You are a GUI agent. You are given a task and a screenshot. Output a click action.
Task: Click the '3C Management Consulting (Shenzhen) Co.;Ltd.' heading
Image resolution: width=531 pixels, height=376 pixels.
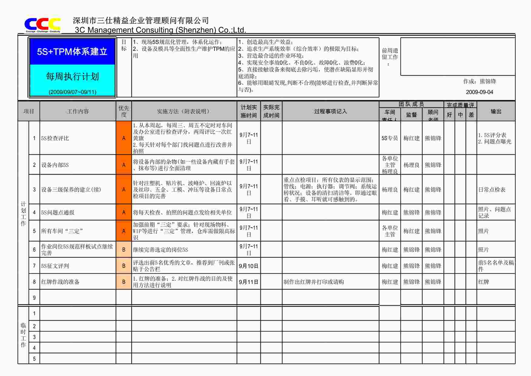[x=160, y=30]
